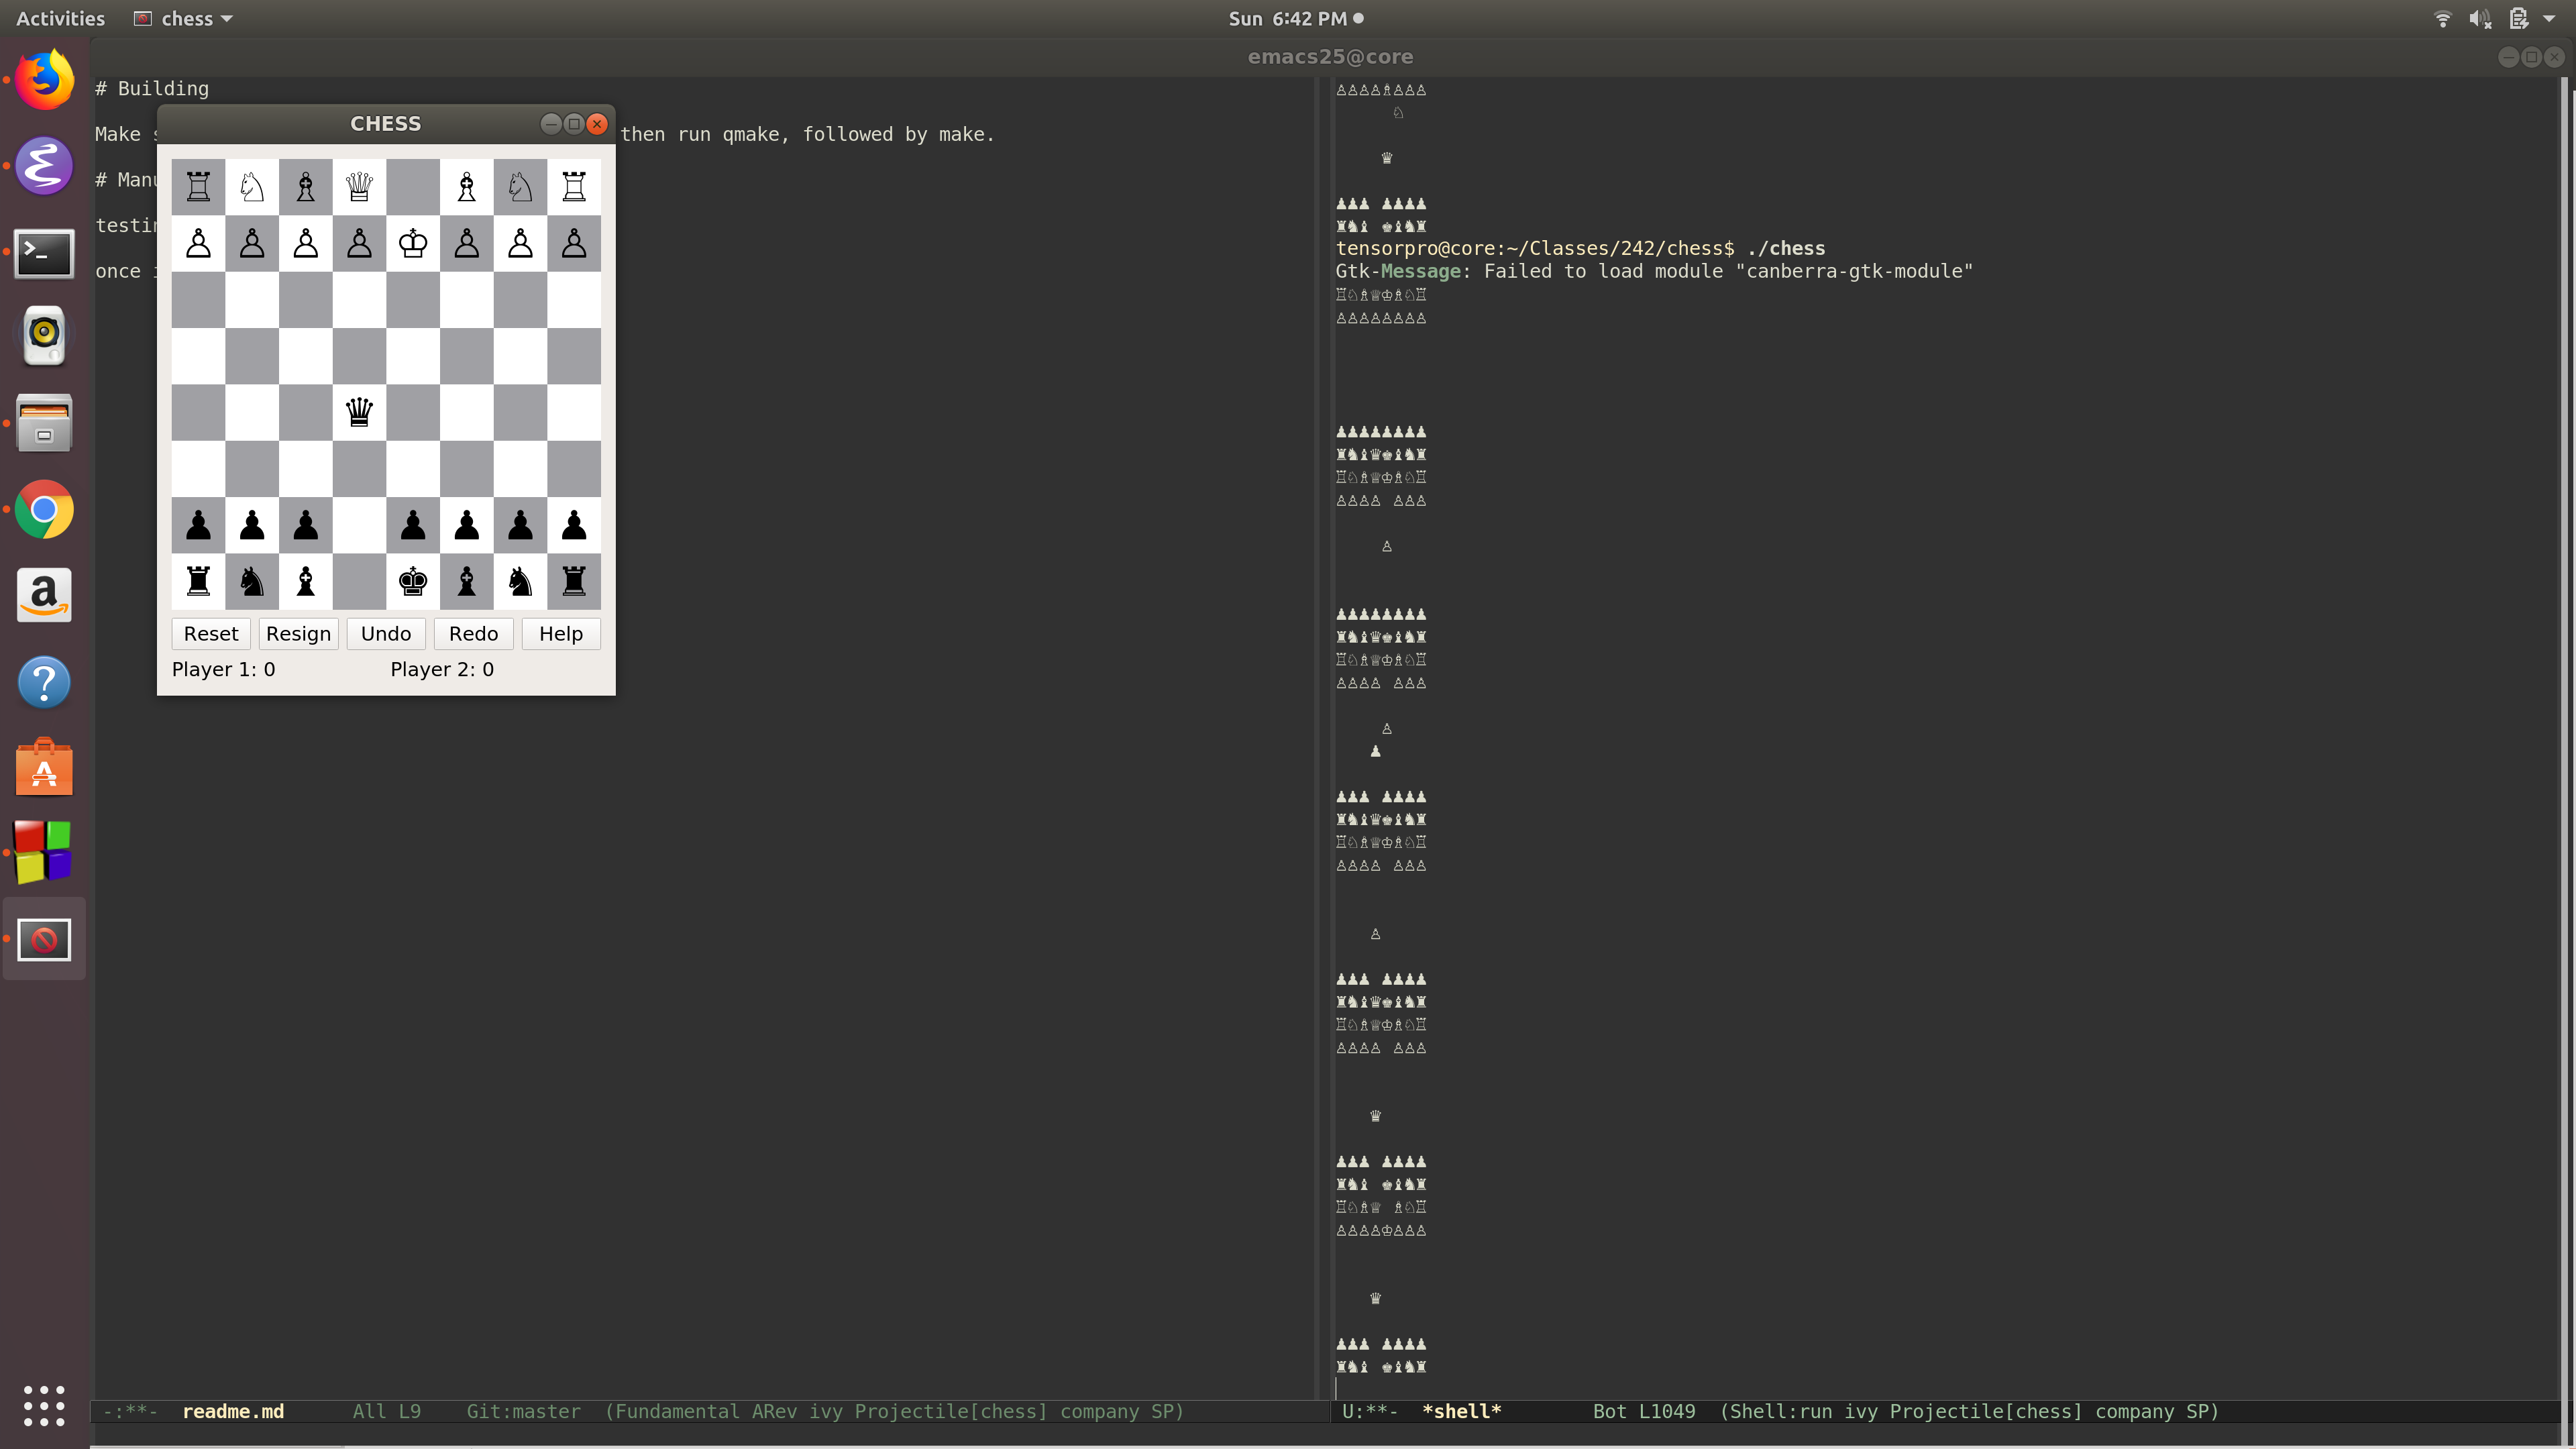Open system menu arrow at top right

2549,18
